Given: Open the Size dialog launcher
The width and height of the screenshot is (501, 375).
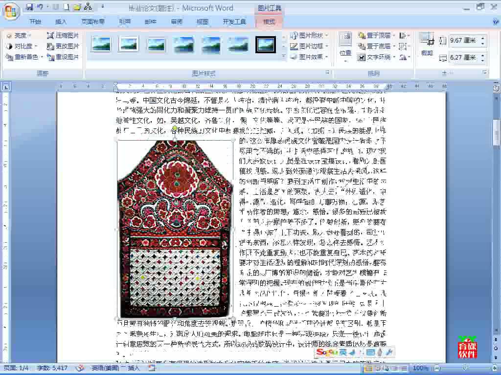Looking at the screenshot, I should 485,73.
